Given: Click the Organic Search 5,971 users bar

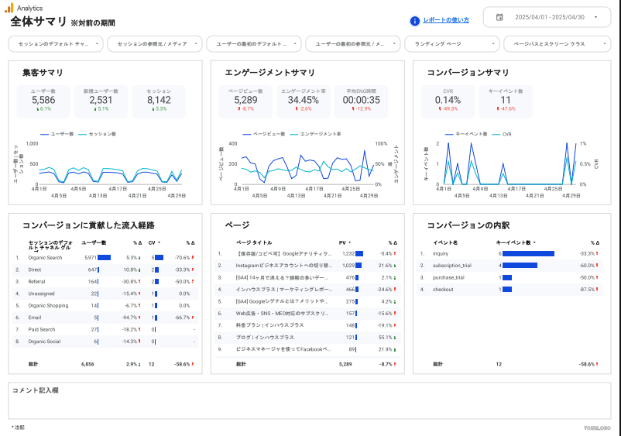Looking at the screenshot, I should [x=105, y=258].
